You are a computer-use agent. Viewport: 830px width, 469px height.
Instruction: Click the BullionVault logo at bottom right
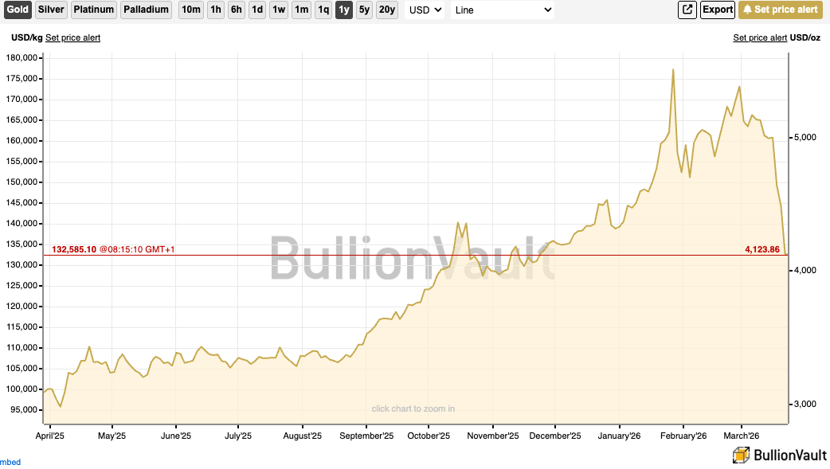click(778, 455)
